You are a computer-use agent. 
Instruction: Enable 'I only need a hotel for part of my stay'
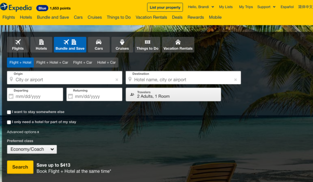pos(9,122)
